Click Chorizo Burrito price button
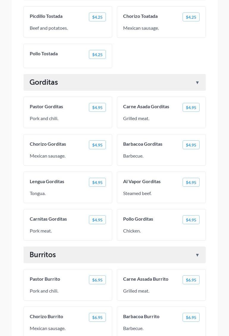Screen dimensions: 229x336 pos(97,318)
